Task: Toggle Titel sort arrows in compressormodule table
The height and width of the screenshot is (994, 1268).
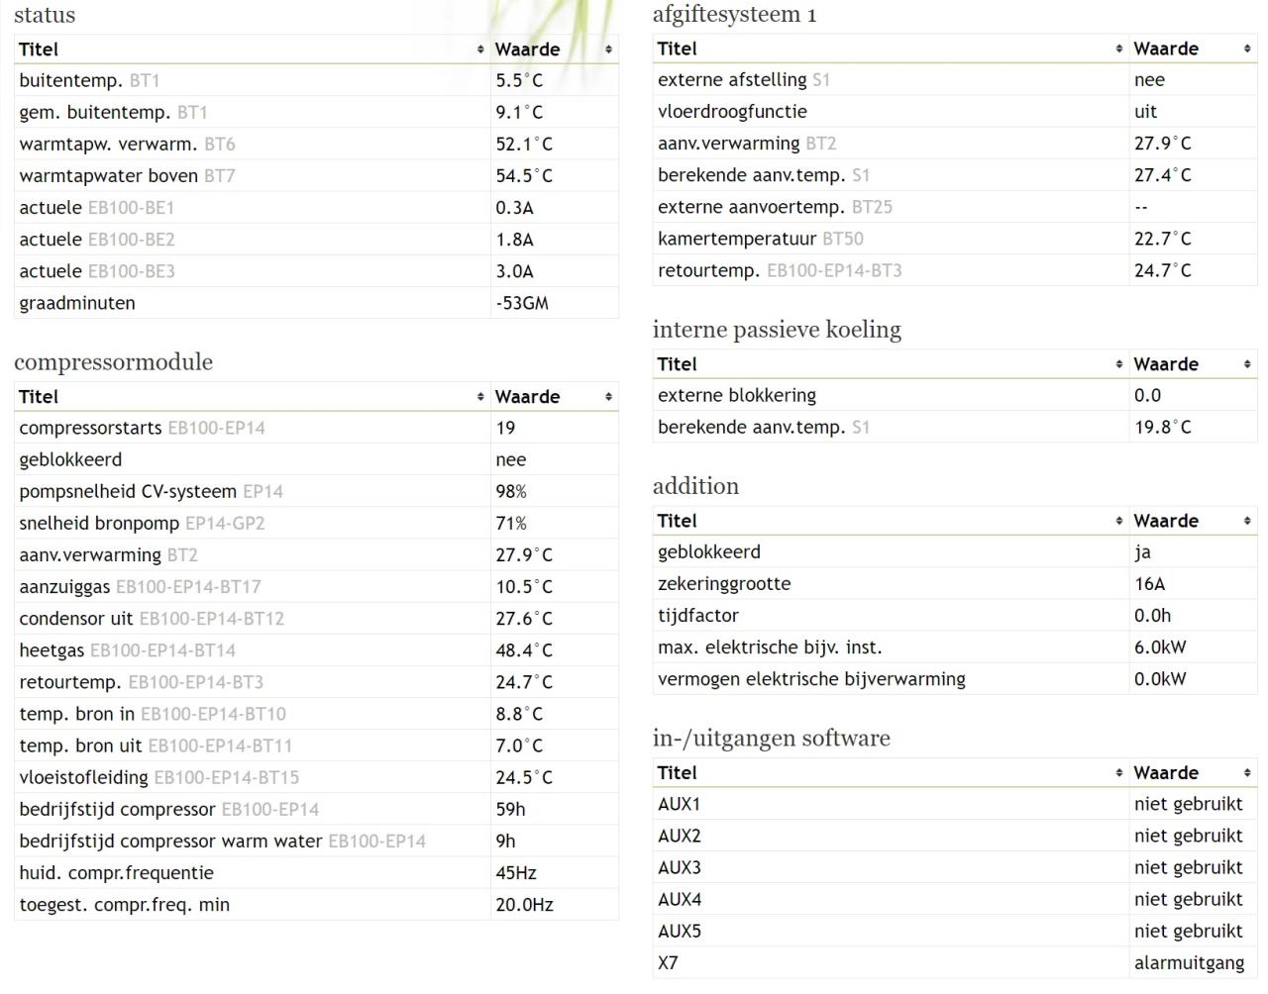Action: (480, 397)
